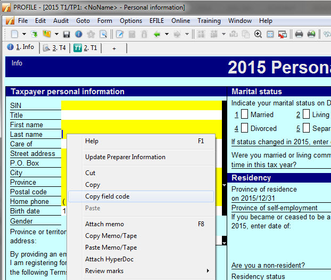Click the grayed calculator icon
The width and height of the screenshot is (331, 280).
(x=132, y=34)
